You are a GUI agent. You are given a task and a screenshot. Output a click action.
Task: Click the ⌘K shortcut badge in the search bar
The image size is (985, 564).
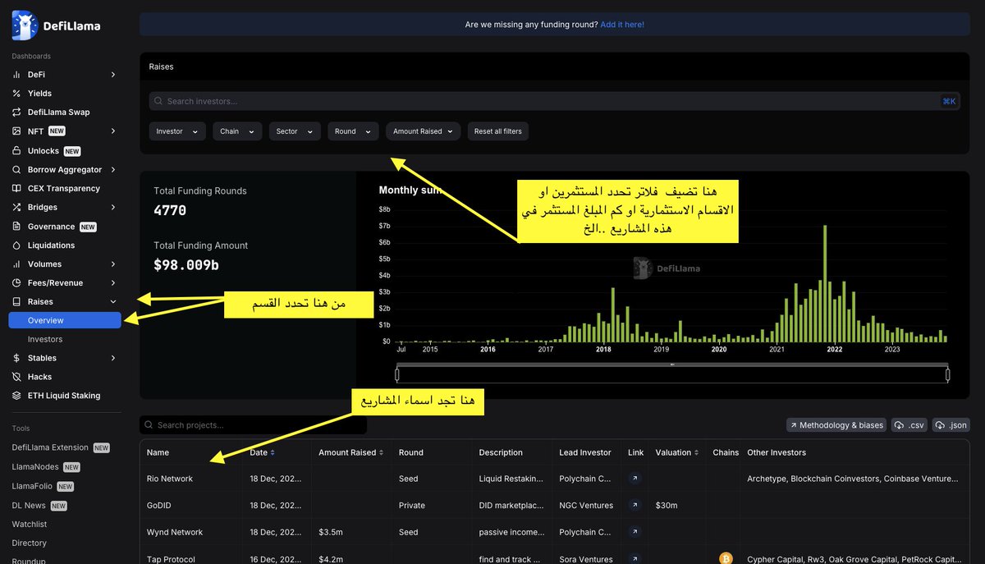click(949, 102)
